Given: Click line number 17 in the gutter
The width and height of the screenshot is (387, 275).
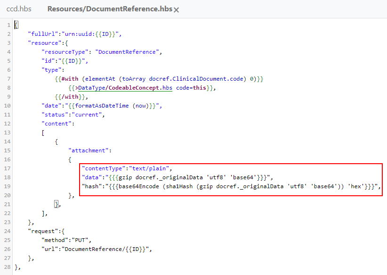Looking at the screenshot, I should pyautogui.click(x=7, y=168).
